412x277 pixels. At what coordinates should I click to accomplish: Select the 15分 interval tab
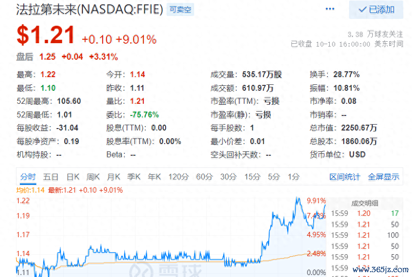[252, 177]
